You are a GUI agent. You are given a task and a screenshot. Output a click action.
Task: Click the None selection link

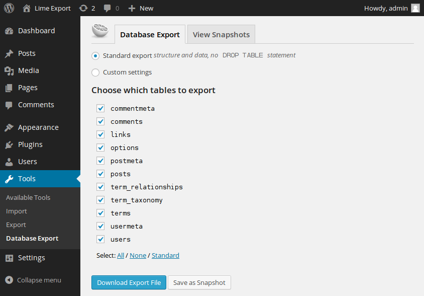click(x=138, y=255)
